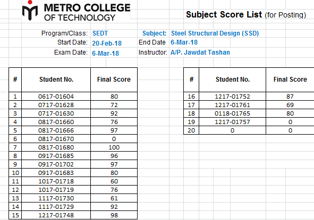Click right table 'Final Score' header

290,80
